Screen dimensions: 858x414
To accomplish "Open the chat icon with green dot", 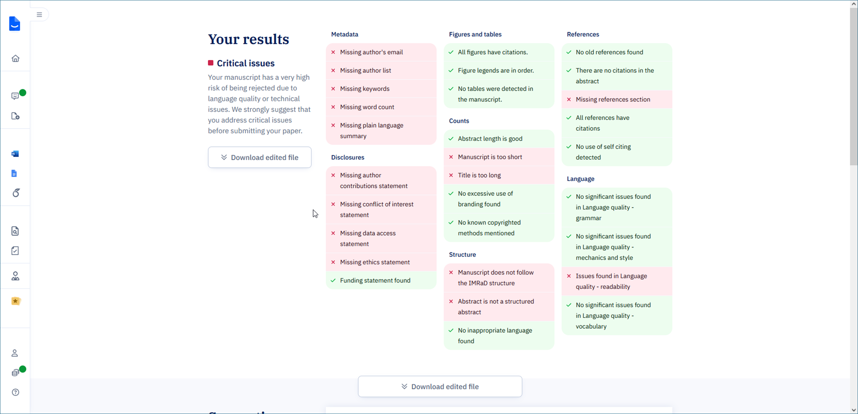I will tap(15, 96).
